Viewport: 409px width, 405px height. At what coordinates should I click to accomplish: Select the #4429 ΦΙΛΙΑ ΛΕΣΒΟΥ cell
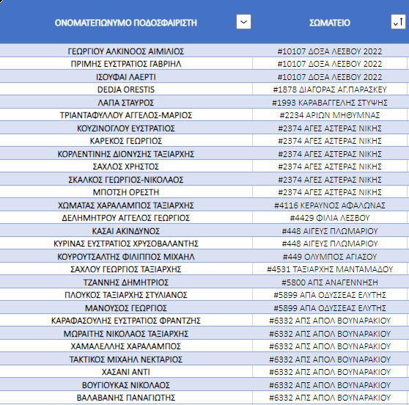click(x=330, y=218)
